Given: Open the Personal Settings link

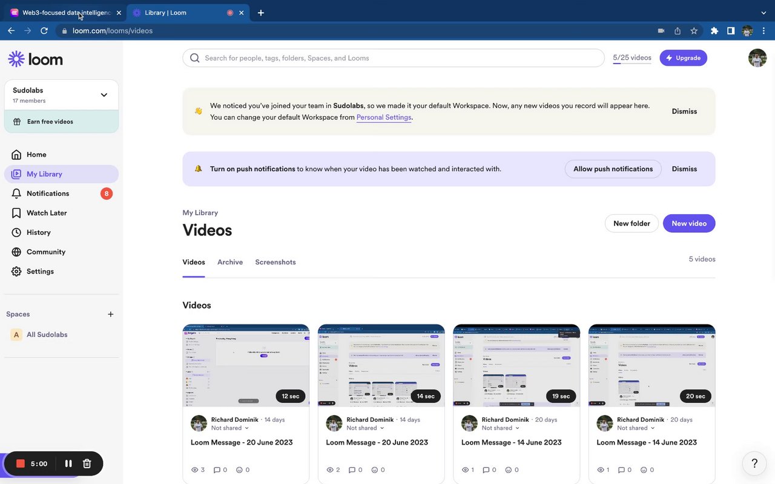Looking at the screenshot, I should 384,117.
